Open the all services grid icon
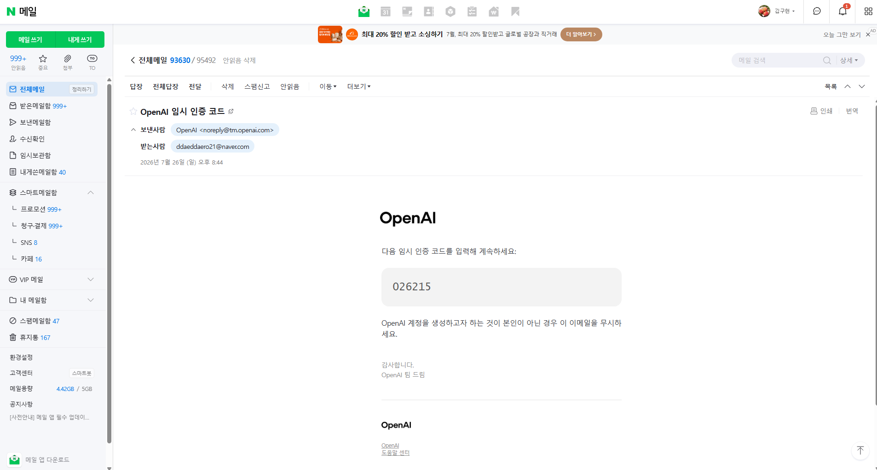 click(x=868, y=11)
